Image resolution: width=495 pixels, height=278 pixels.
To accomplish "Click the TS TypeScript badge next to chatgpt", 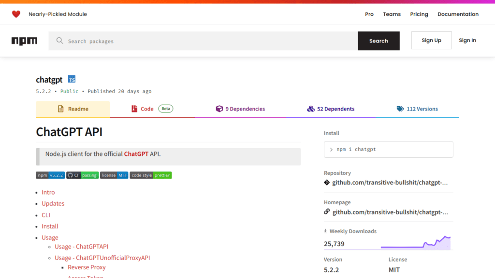I will tap(72, 79).
